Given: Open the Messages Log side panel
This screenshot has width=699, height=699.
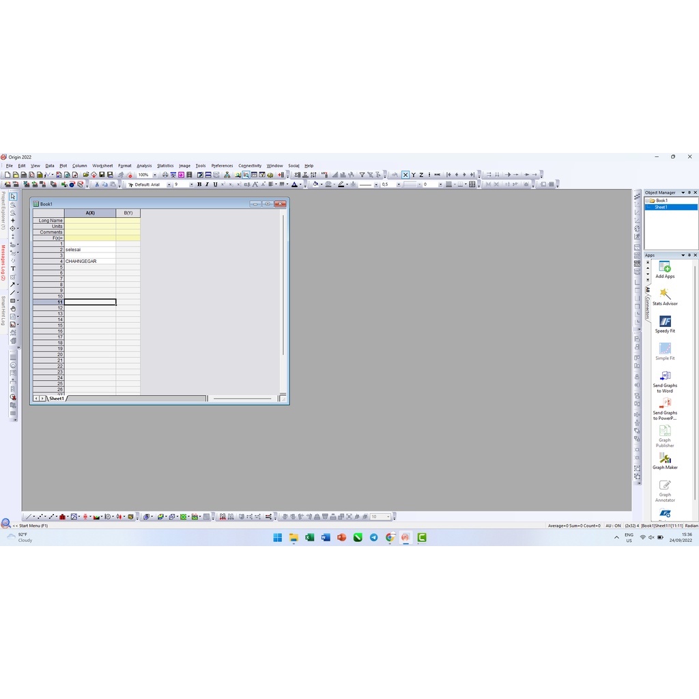Looking at the screenshot, I should (x=3, y=263).
